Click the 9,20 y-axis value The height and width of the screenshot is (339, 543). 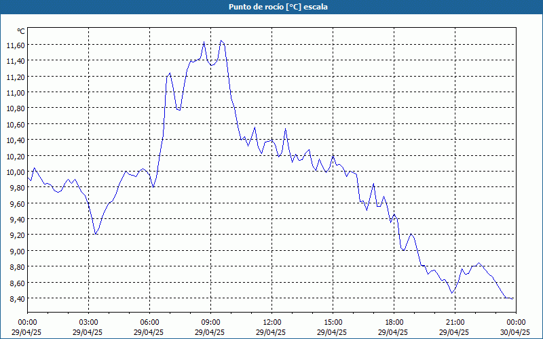pos(18,235)
